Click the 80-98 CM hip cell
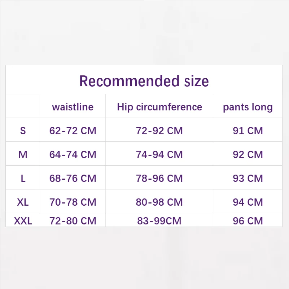Viewport: 289px width, 289px height. (x=159, y=202)
